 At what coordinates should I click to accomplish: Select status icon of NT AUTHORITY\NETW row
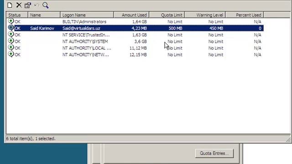click(x=11, y=54)
